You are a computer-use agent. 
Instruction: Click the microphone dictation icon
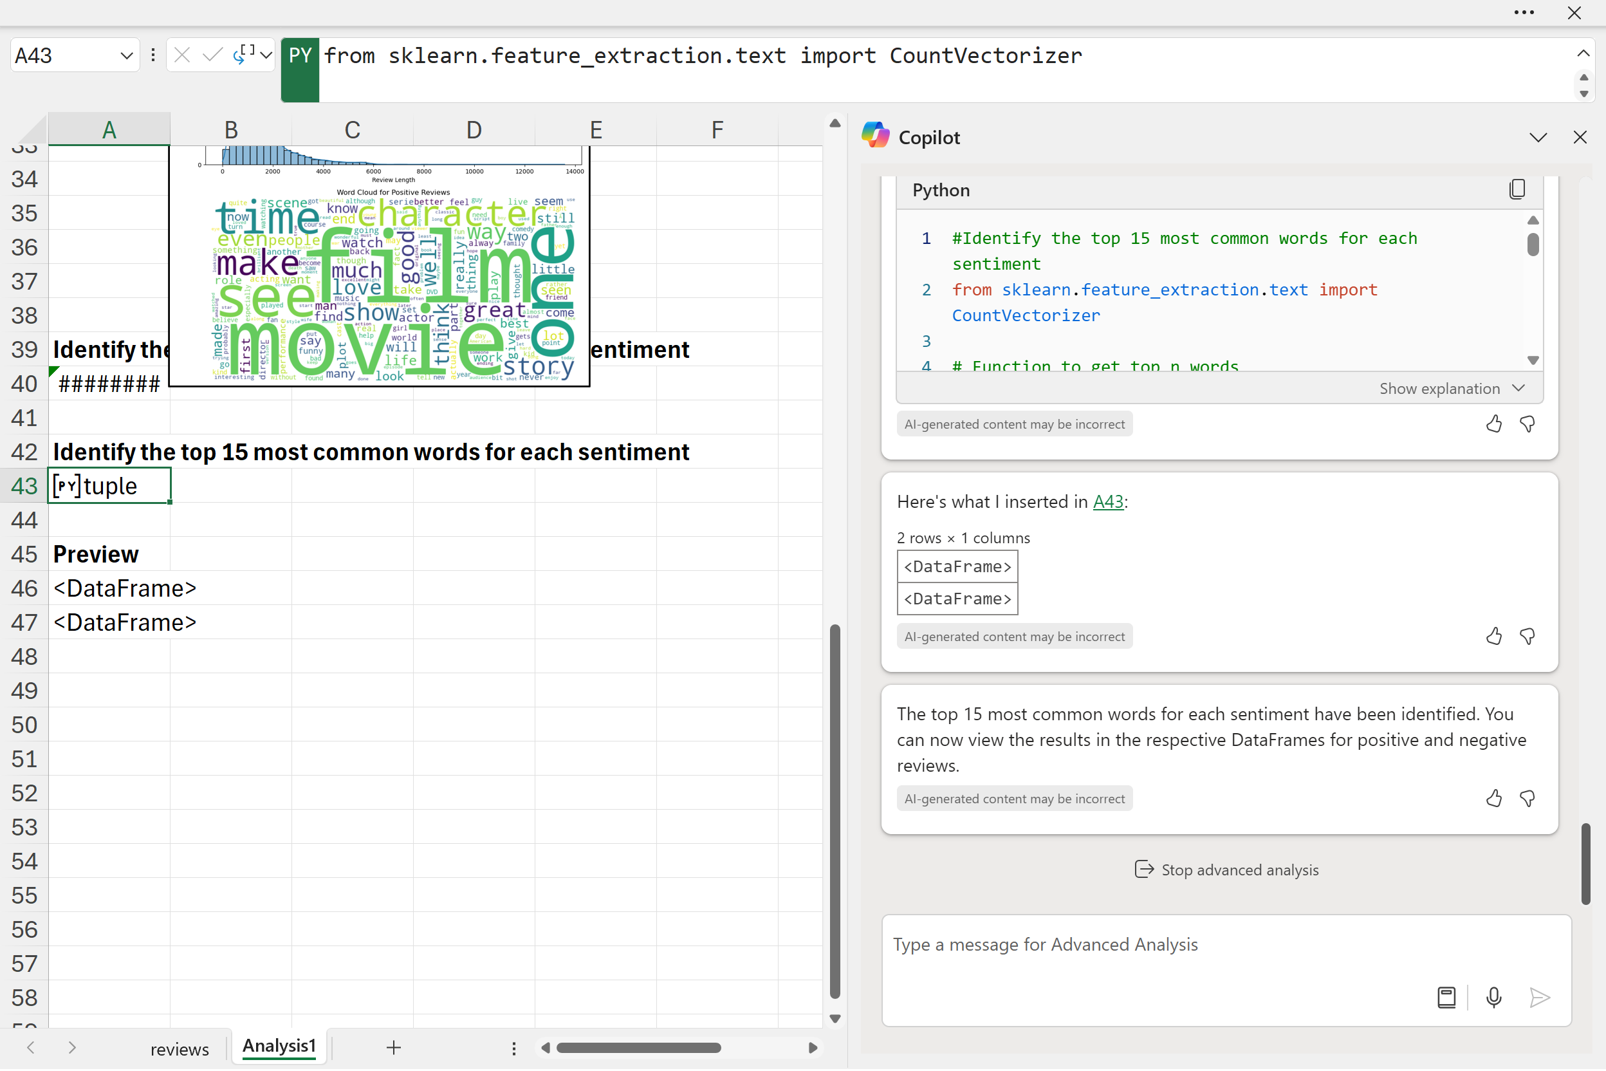point(1493,998)
